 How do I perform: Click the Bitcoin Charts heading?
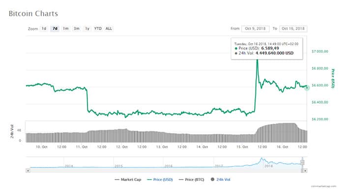33,14
